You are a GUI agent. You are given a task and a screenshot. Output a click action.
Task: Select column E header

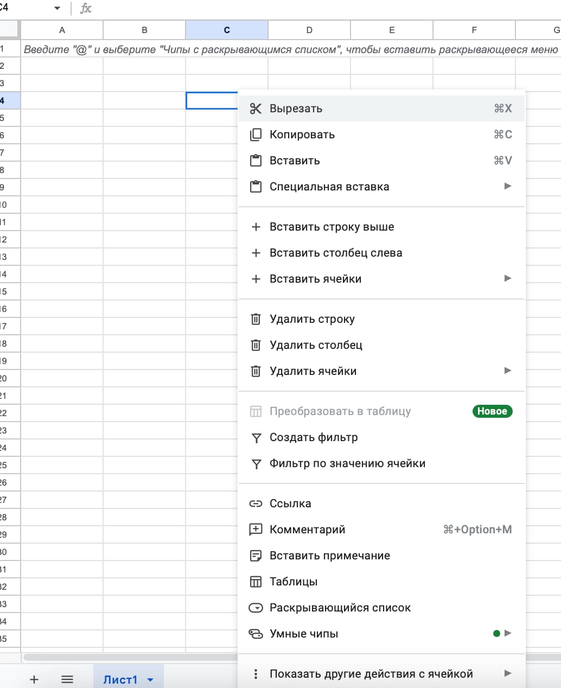[392, 30]
